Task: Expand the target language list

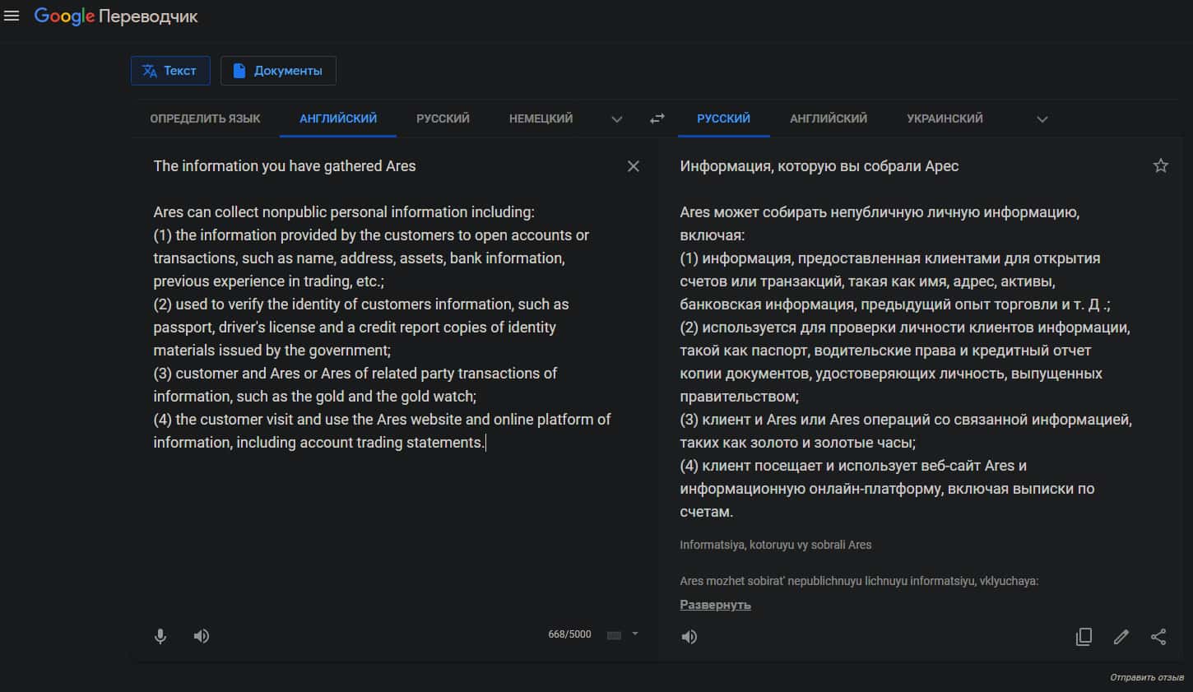Action: [1042, 119]
